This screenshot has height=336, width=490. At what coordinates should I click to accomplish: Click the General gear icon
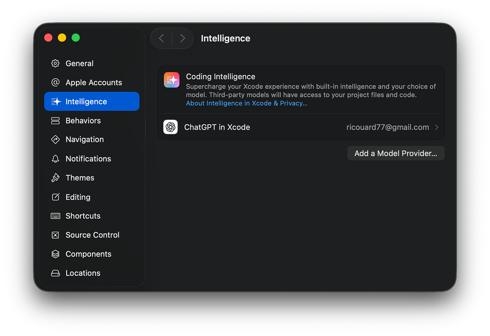[x=55, y=63]
